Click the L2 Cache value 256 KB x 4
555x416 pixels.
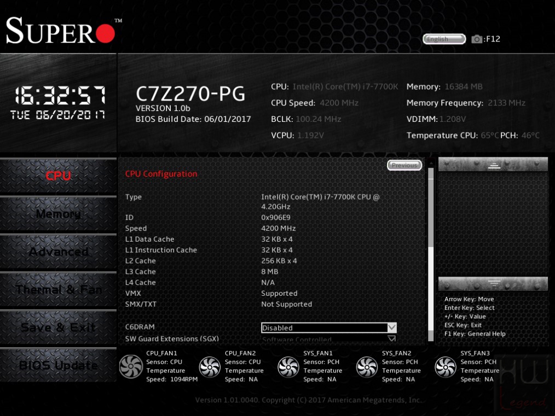point(279,261)
